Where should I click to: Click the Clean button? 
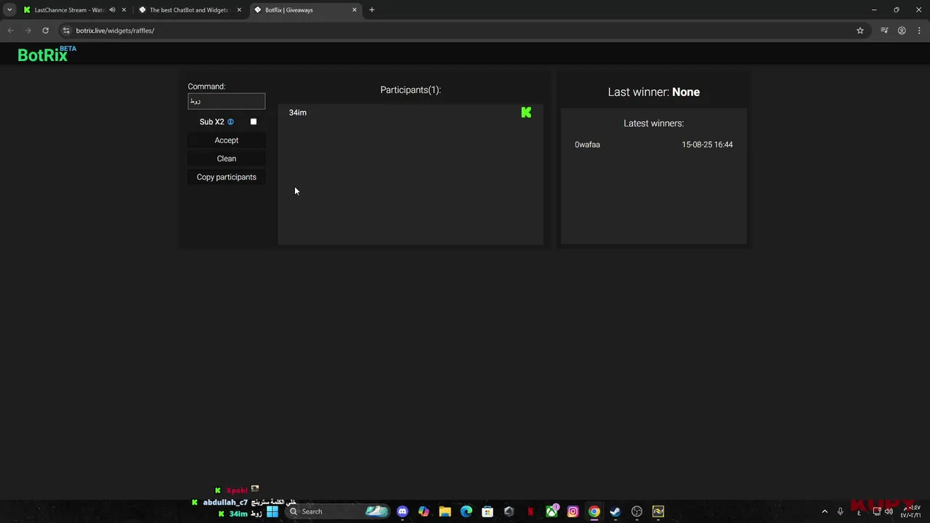pyautogui.click(x=227, y=158)
